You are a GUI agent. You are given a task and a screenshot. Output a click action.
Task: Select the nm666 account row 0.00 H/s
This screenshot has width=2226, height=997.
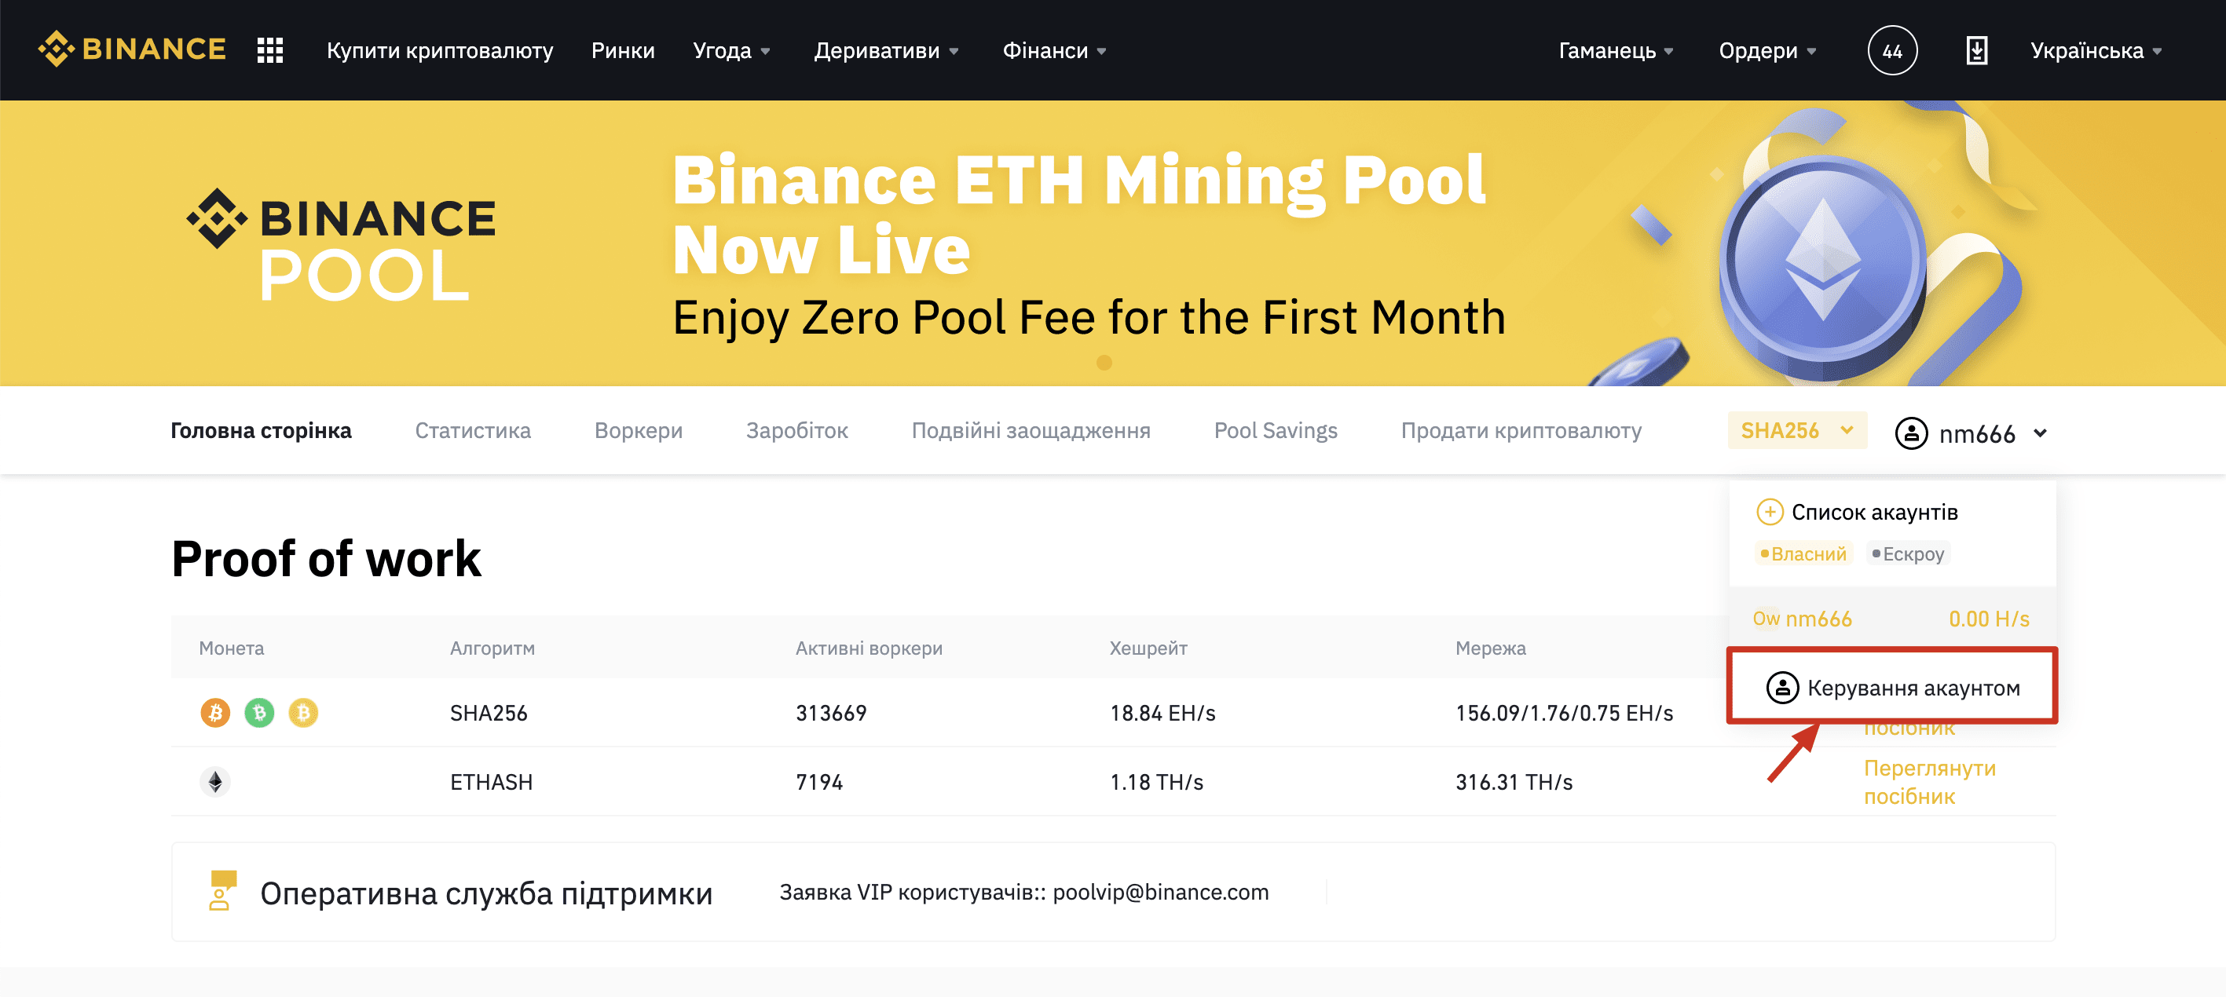pos(1891,619)
